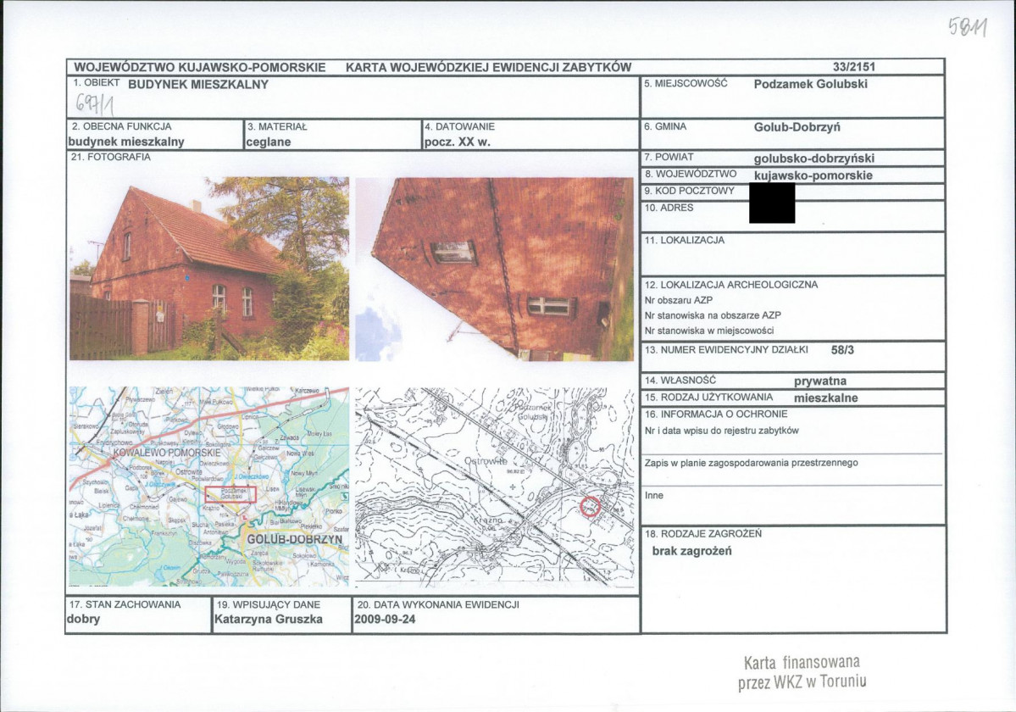Click the black redaction box near address

(x=772, y=203)
